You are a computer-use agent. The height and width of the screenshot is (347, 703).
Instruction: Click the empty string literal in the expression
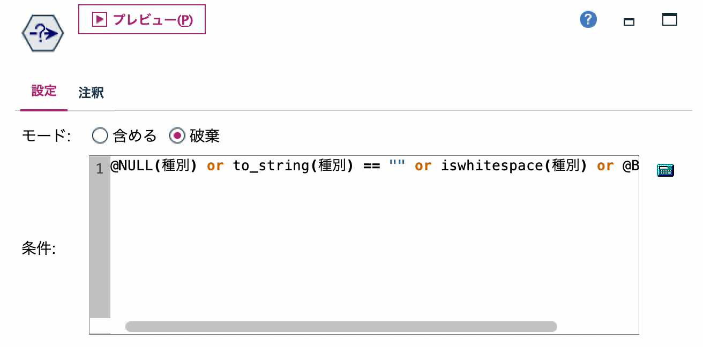point(397,165)
